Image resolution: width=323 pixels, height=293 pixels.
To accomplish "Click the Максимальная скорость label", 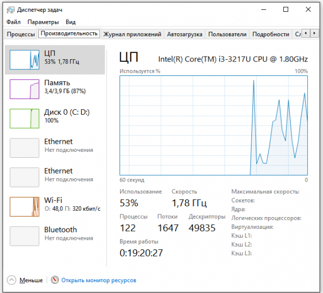I will pos(265,192).
